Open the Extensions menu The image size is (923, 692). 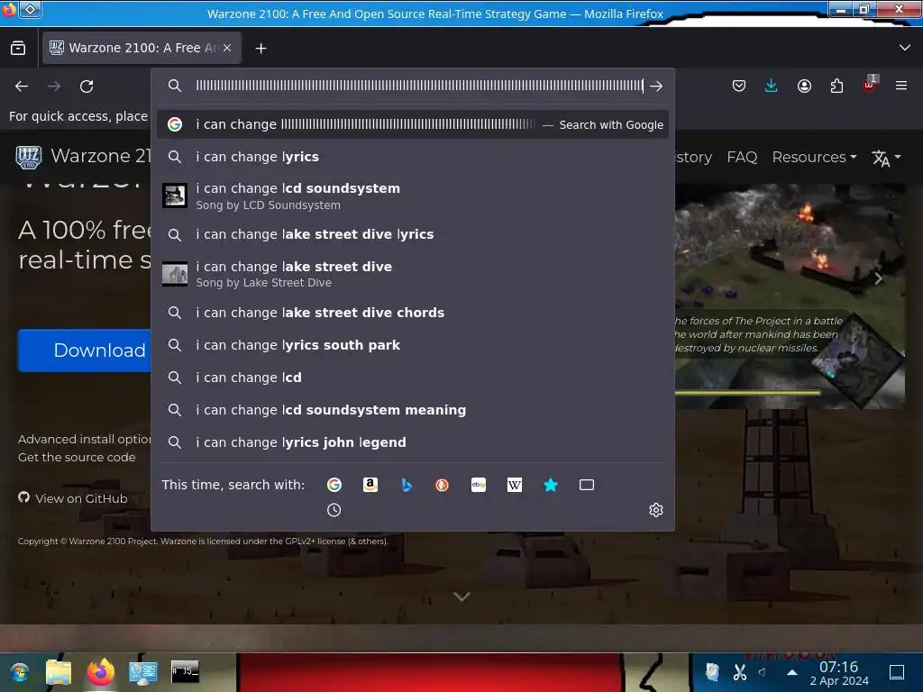pos(836,86)
